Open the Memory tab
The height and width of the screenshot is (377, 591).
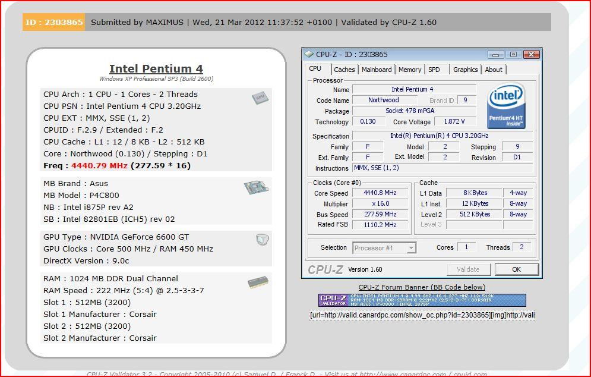(410, 70)
